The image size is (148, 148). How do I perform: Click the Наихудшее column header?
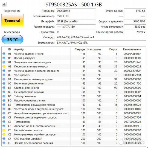[x=94, y=49]
